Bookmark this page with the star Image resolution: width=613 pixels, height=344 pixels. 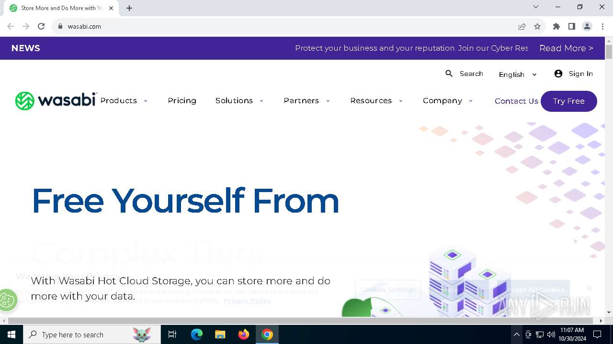tap(537, 26)
